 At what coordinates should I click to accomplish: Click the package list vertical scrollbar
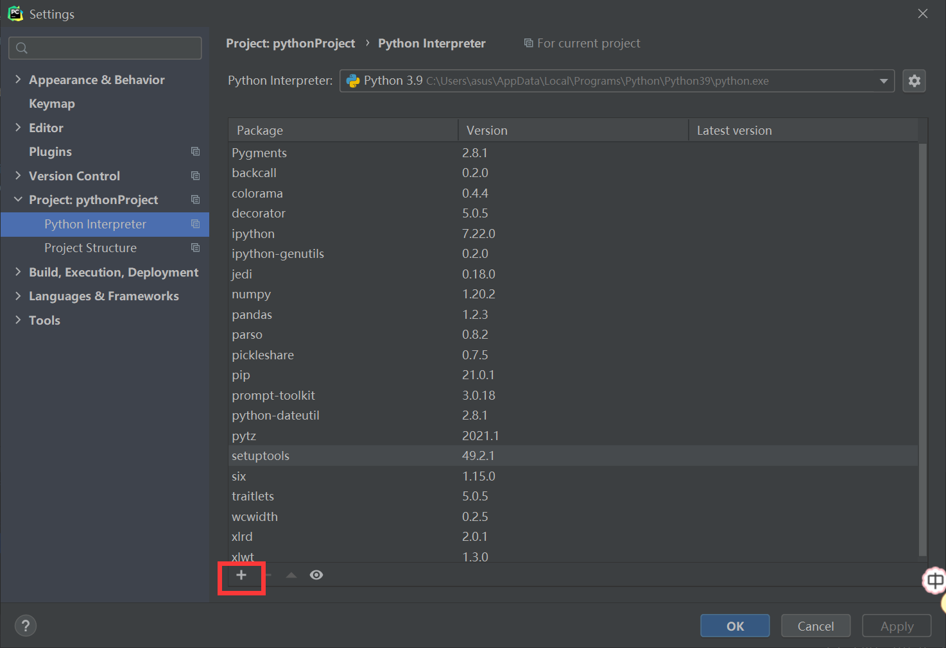(x=923, y=350)
